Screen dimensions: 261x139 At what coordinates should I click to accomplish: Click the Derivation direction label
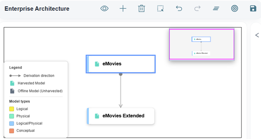(39, 76)
